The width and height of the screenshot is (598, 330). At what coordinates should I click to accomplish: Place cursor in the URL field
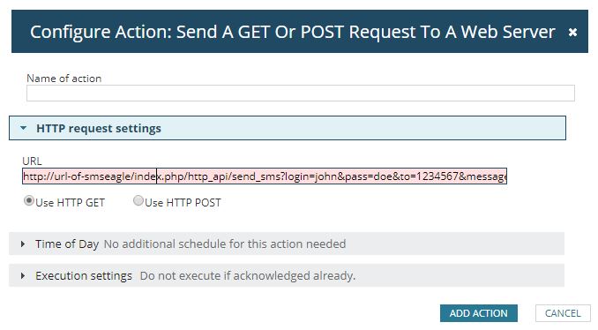(x=265, y=176)
